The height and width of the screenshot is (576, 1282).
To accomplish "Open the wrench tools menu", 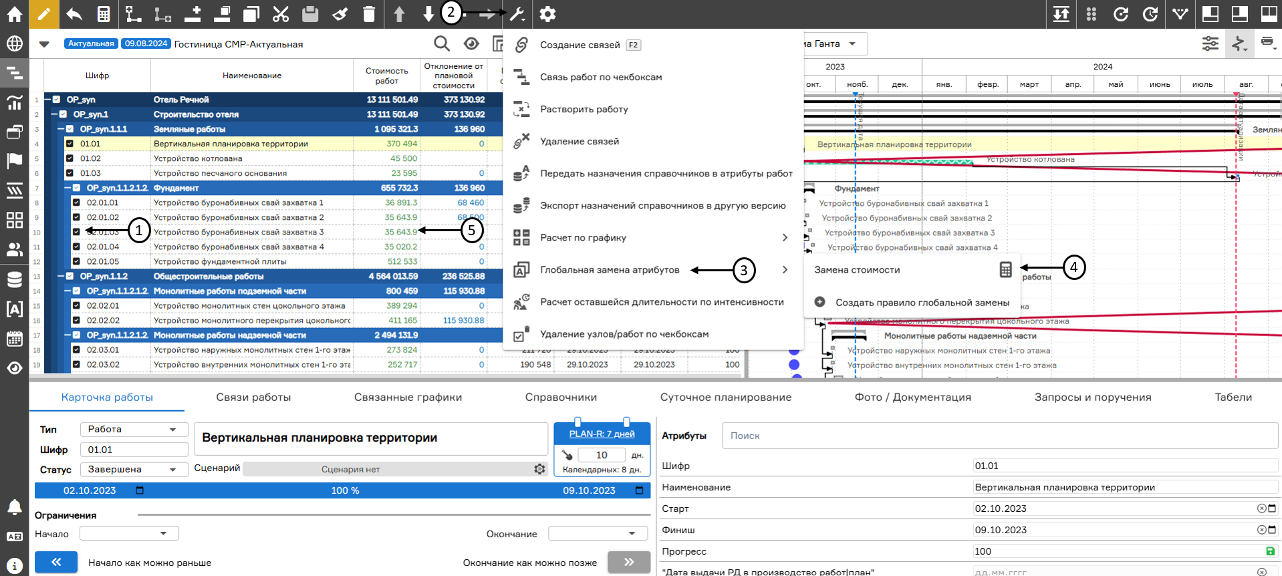I will coord(517,14).
